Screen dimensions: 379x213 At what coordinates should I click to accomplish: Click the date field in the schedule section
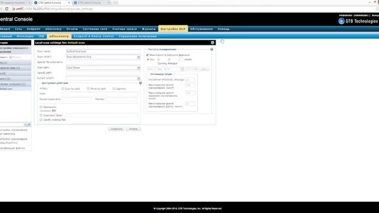(163, 69)
